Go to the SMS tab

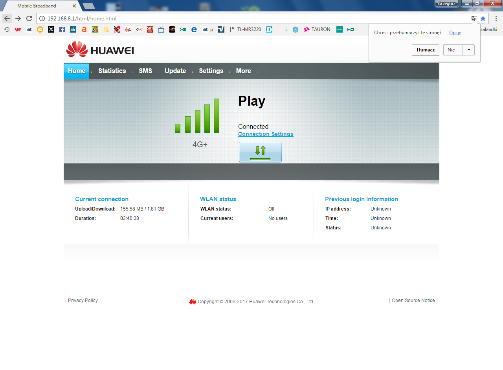[145, 71]
